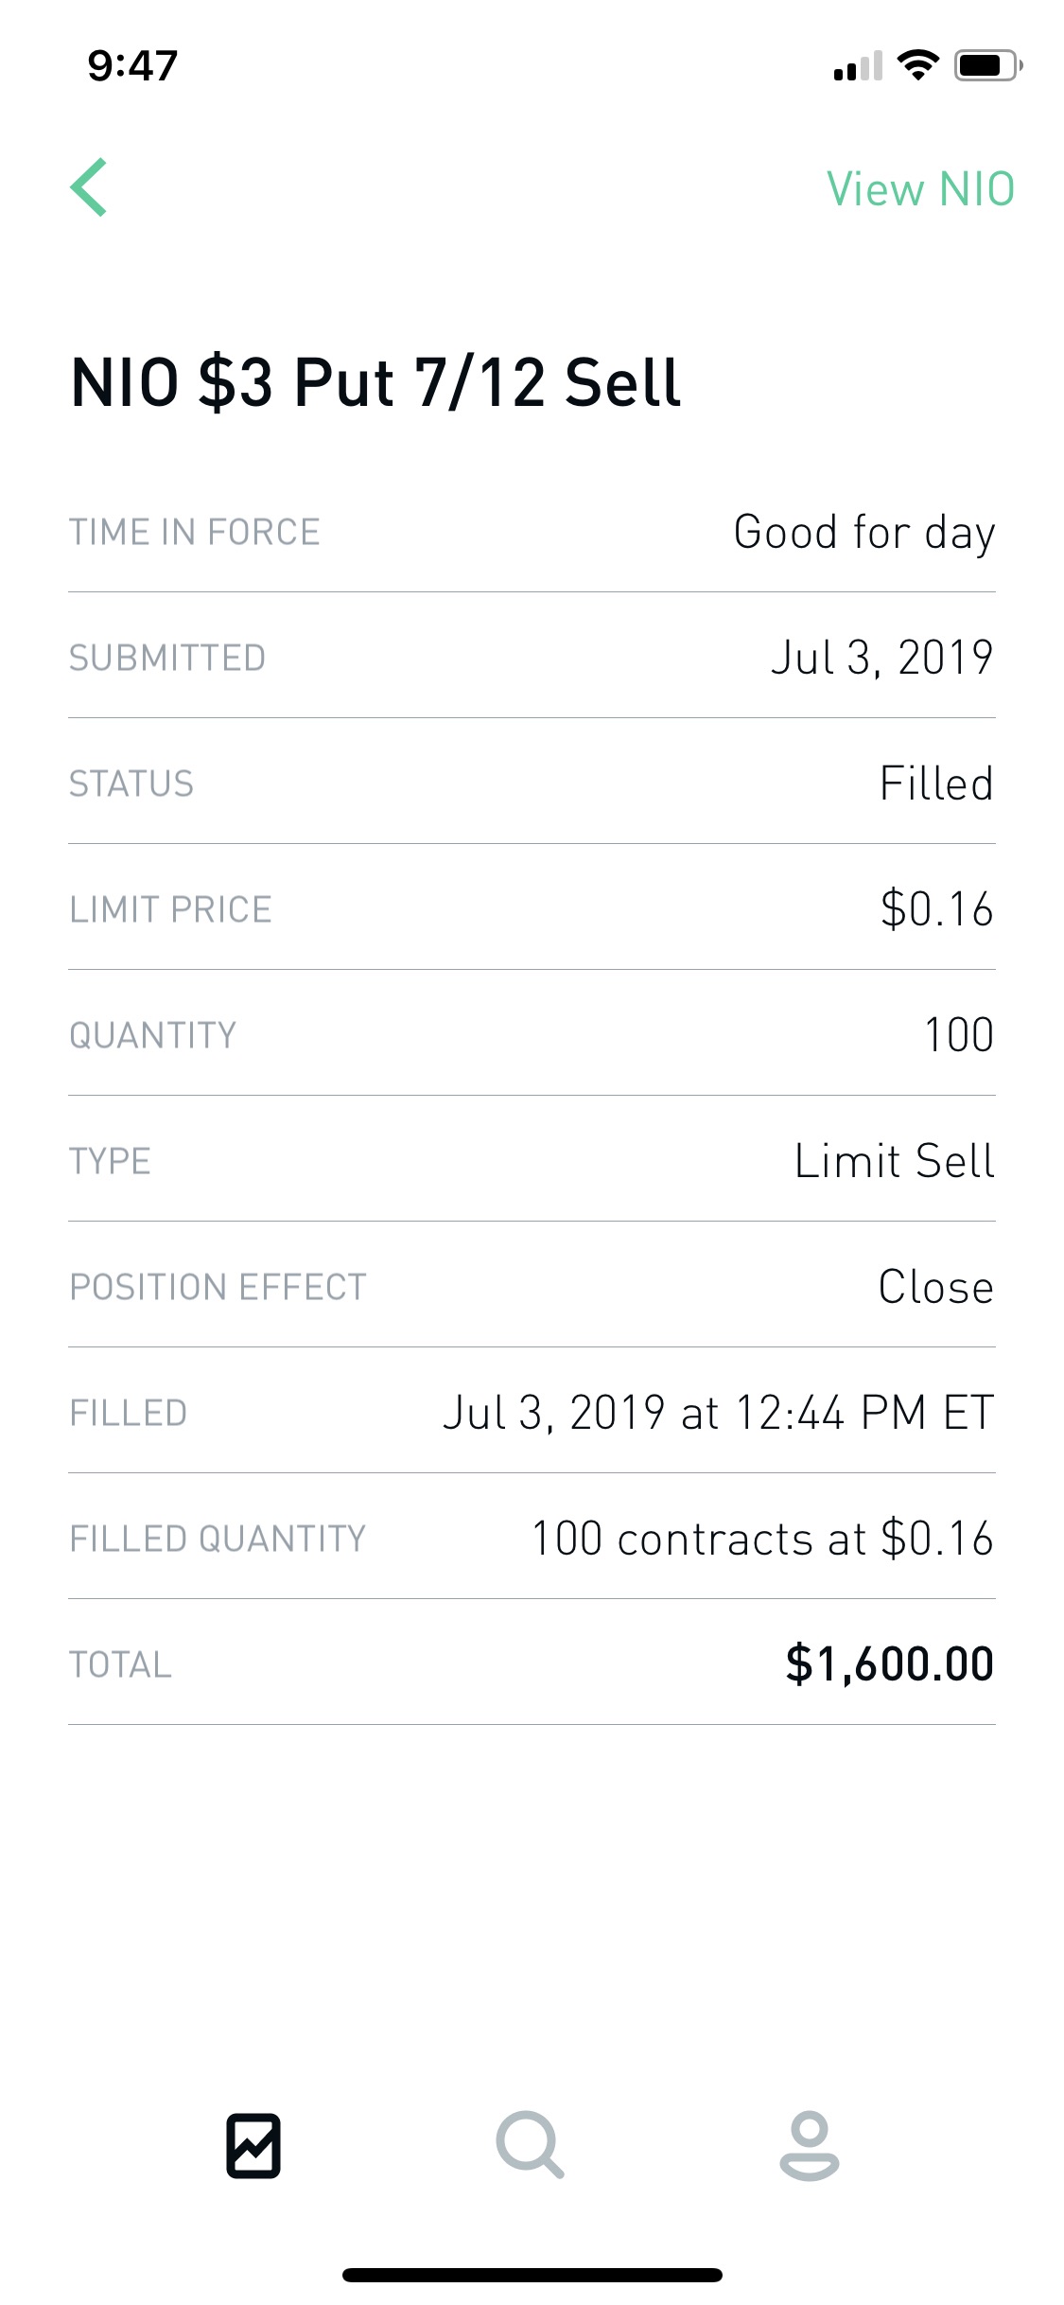
Task: Tap the battery status icon
Action: point(988,65)
